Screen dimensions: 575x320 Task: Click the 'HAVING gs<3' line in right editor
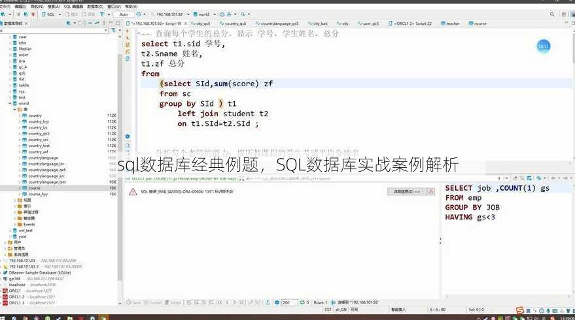pyautogui.click(x=470, y=217)
